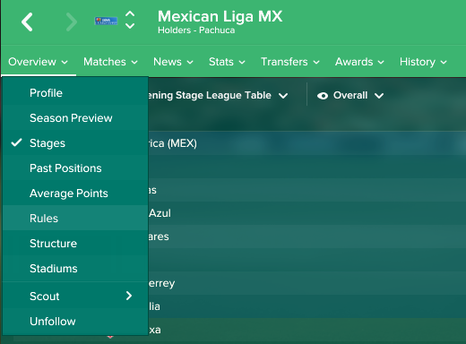Select Past Positions menu item

point(75,168)
